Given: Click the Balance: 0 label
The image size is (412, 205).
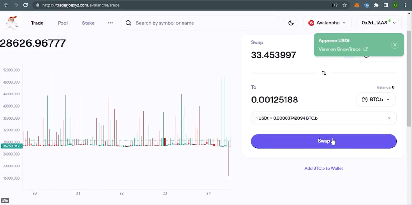Looking at the screenshot, I should click(x=386, y=87).
